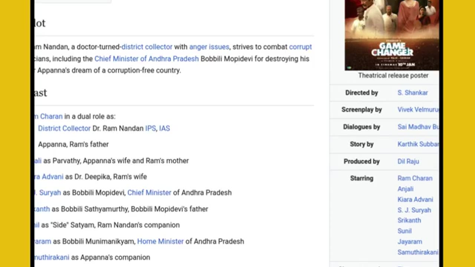Click the "IPS" link in the cast list

click(150, 128)
